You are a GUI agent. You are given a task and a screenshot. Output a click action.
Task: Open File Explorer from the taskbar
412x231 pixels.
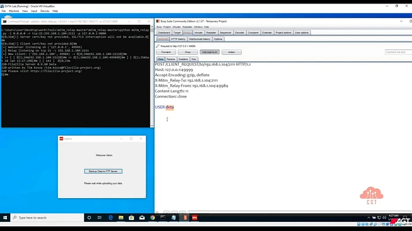(121, 218)
